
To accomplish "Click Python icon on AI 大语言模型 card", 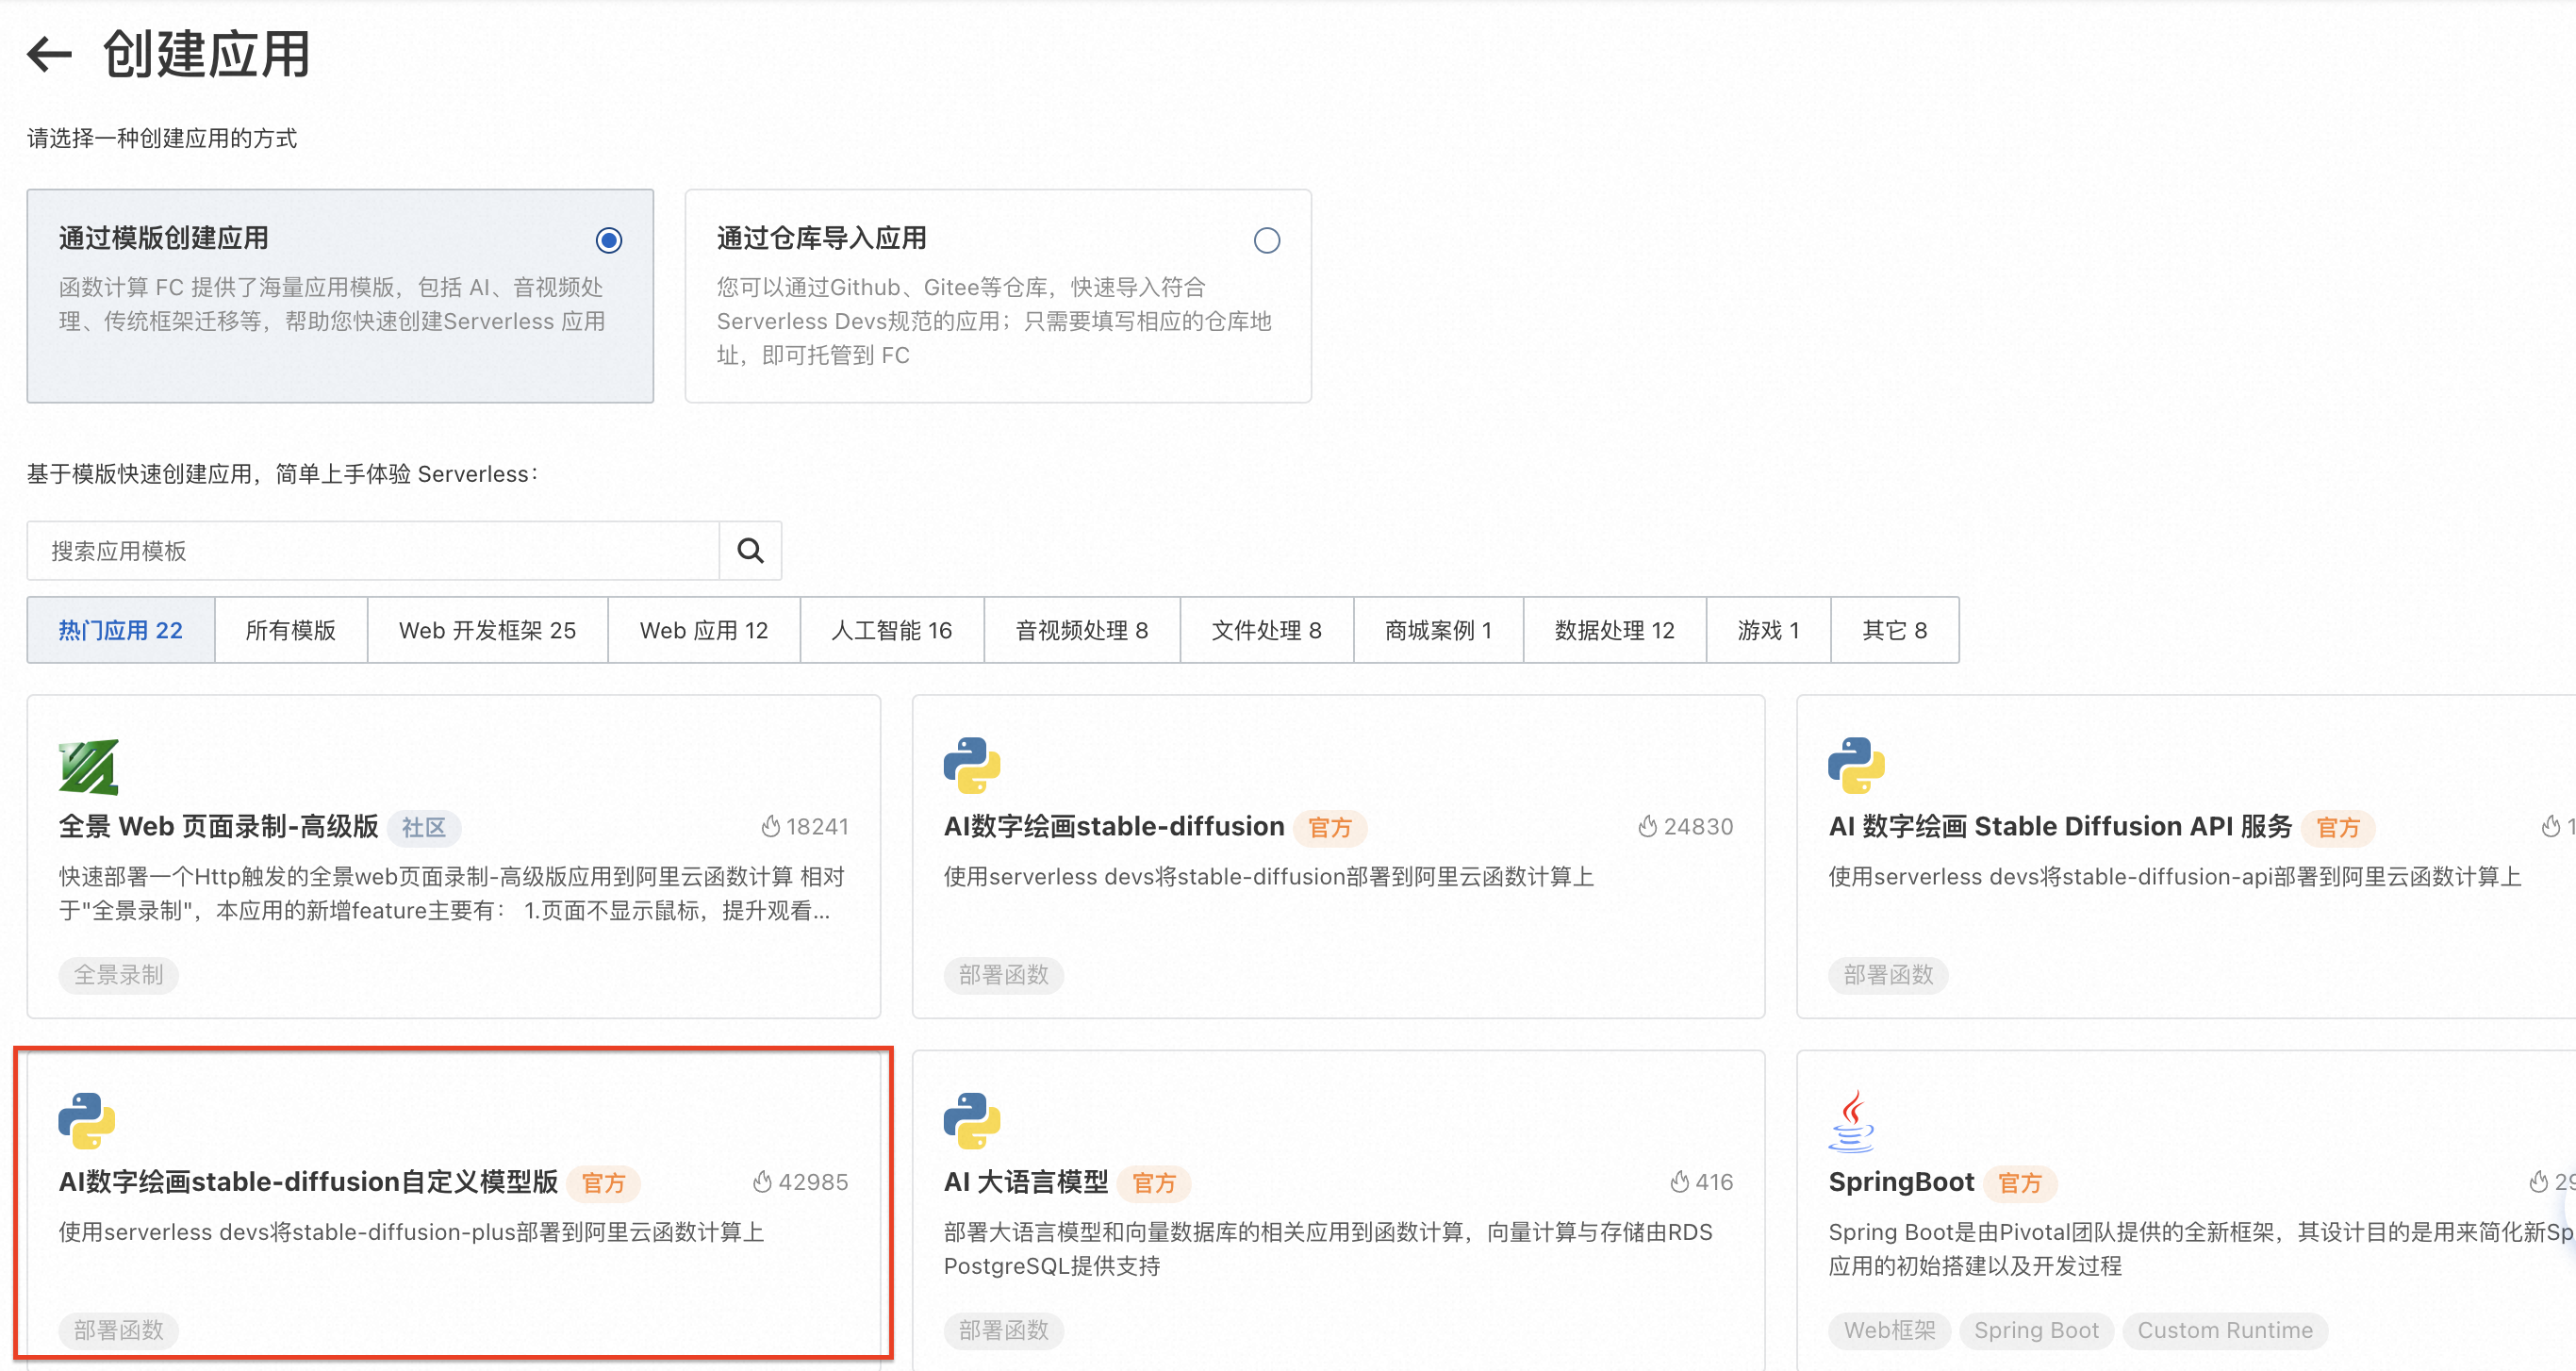I will [972, 1121].
